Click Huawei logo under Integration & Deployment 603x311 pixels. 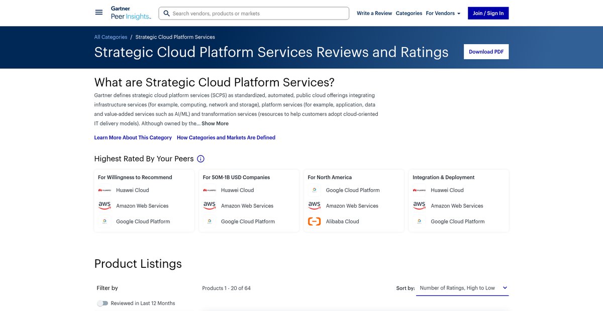[x=419, y=190]
